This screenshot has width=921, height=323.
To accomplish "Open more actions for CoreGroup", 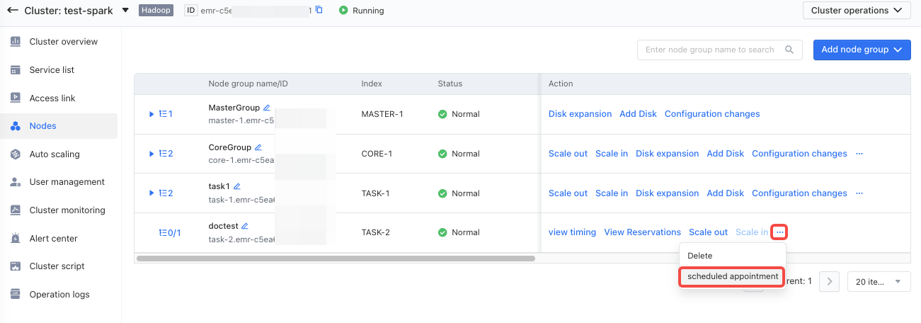I will coord(859,154).
